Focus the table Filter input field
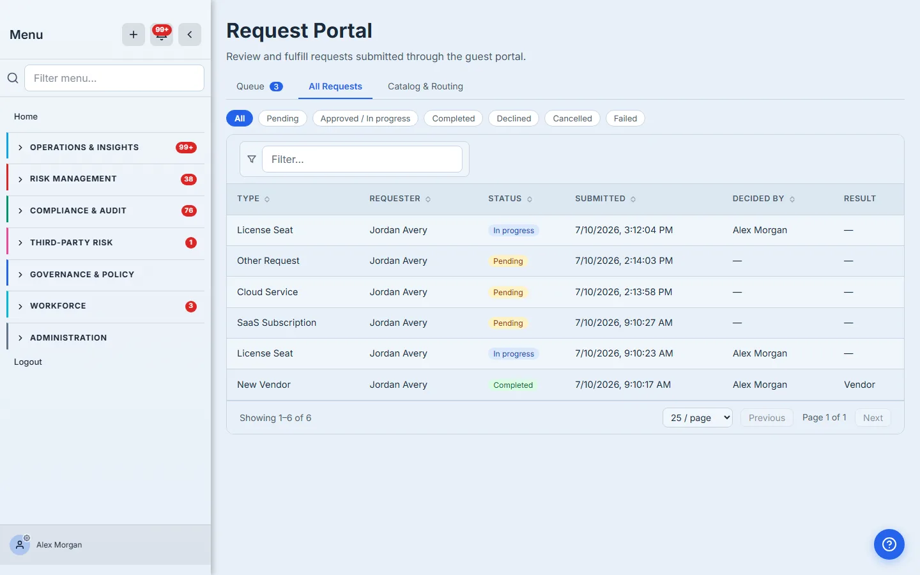920x575 pixels. click(362, 159)
